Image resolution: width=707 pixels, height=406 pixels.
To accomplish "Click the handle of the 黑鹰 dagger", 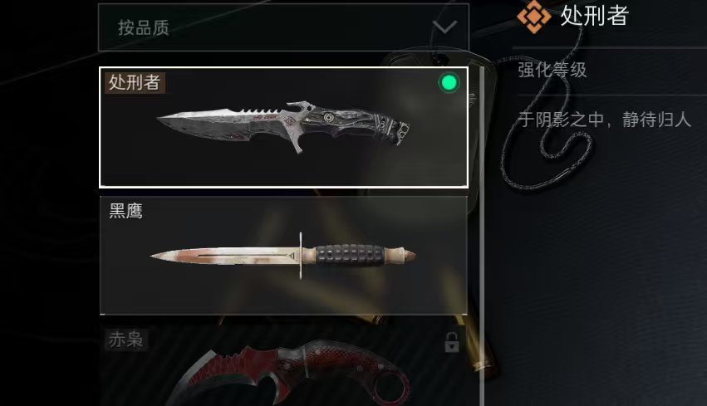I will coord(350,256).
